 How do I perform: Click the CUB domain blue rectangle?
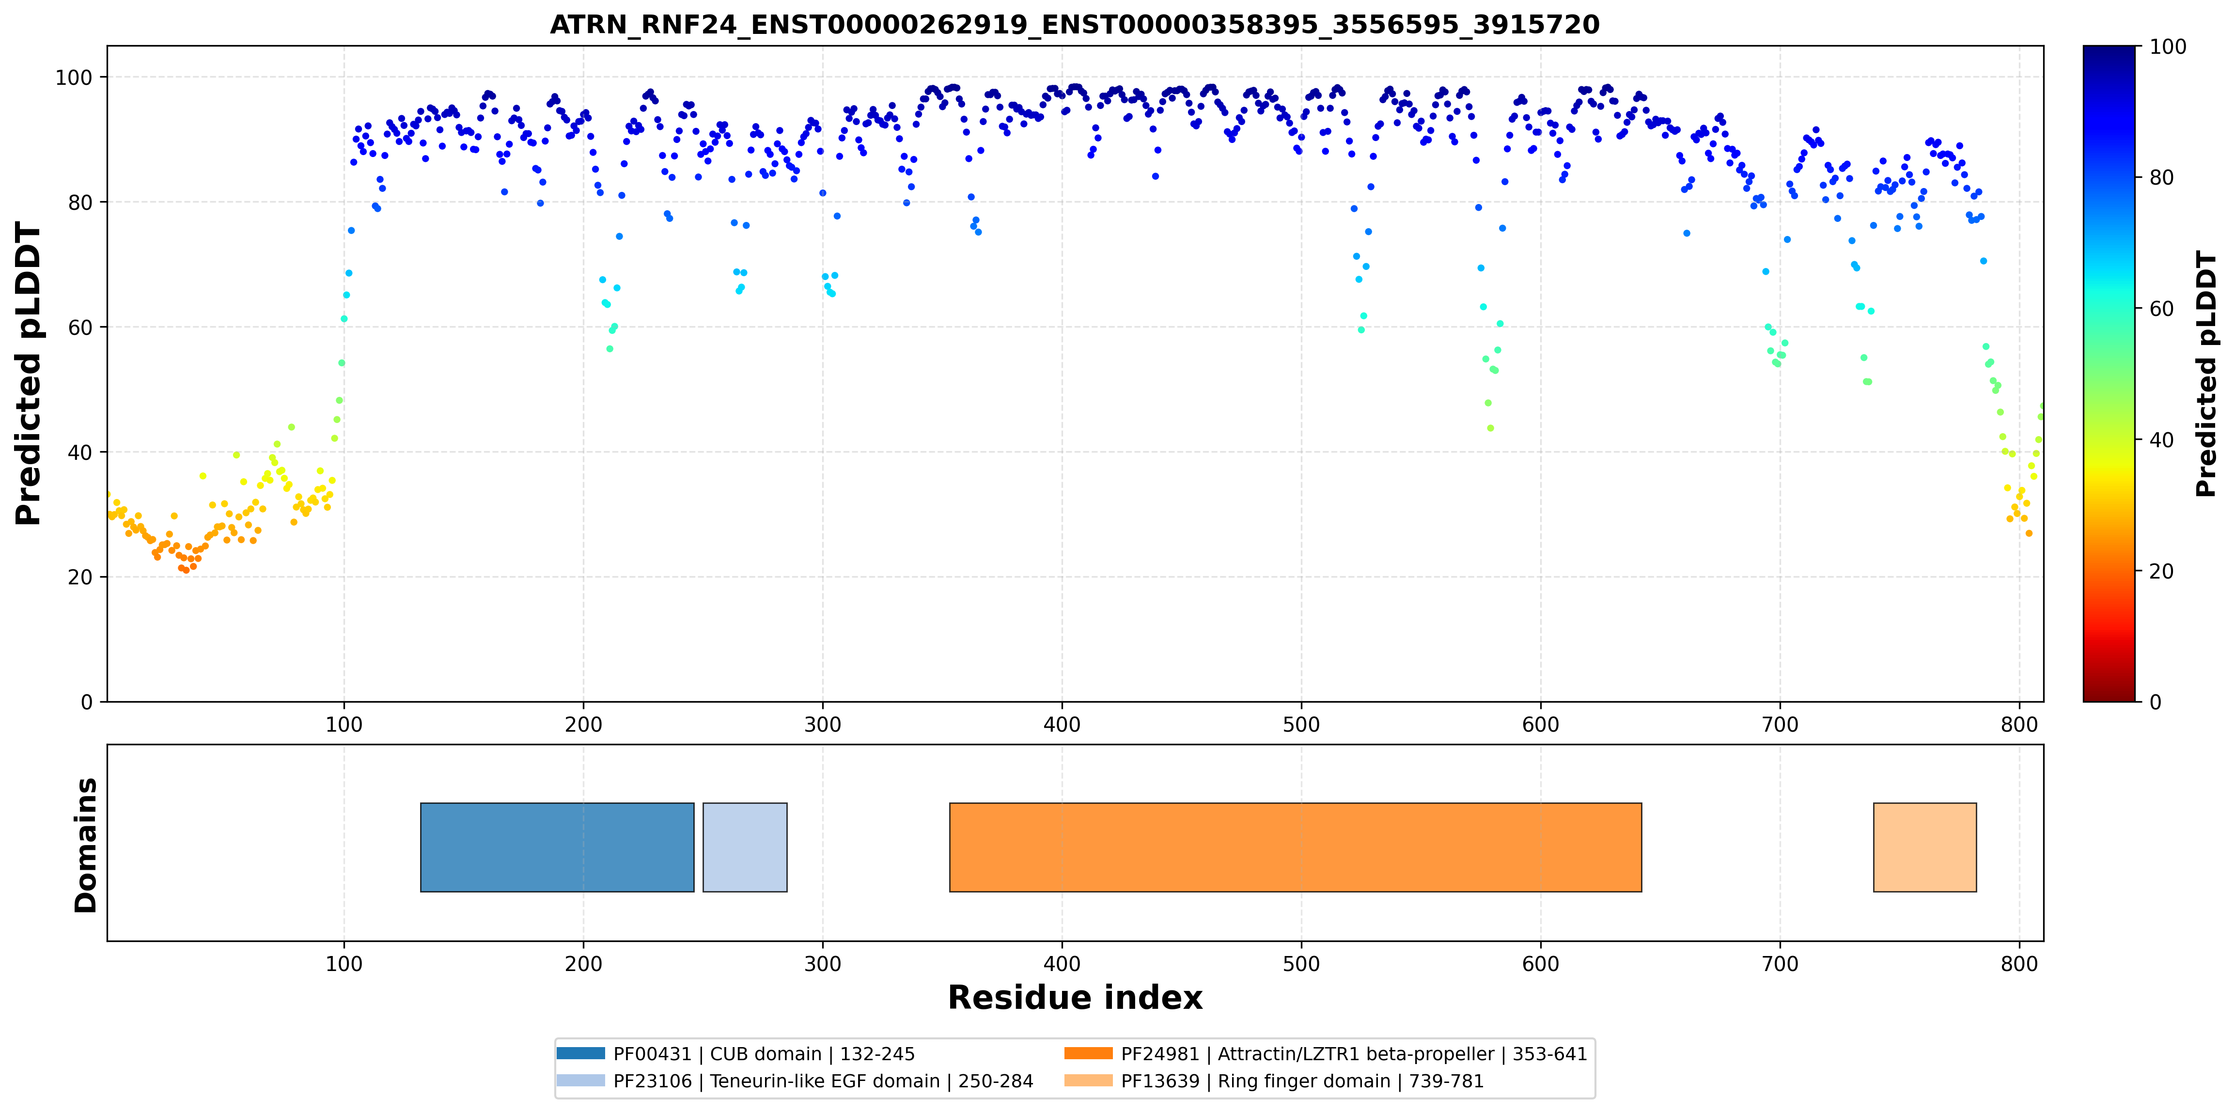[x=557, y=847]
